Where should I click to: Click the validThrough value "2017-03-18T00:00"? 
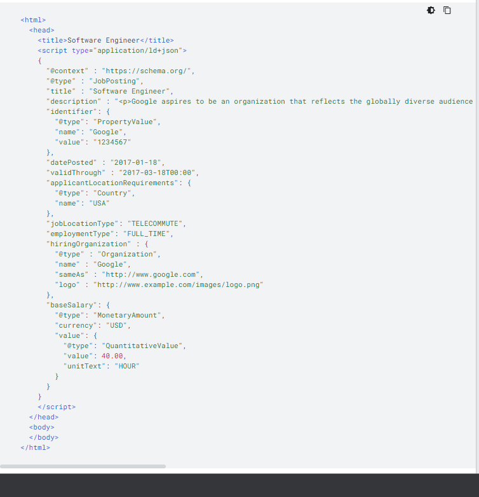pyautogui.click(x=157, y=172)
